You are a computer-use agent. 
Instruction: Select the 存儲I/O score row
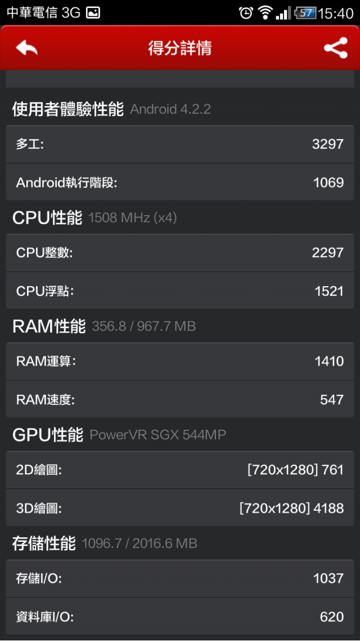pyautogui.click(x=179, y=578)
